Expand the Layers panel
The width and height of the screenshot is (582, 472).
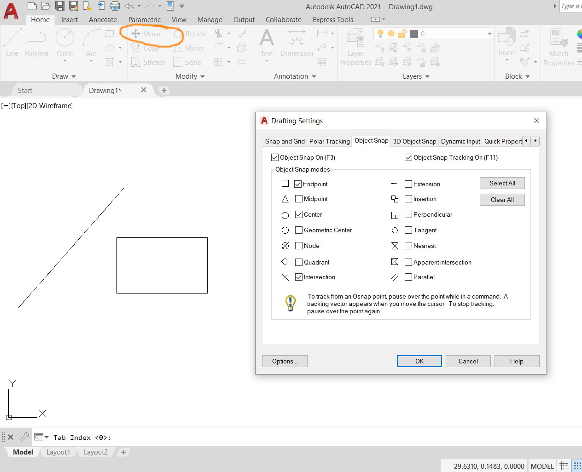416,76
